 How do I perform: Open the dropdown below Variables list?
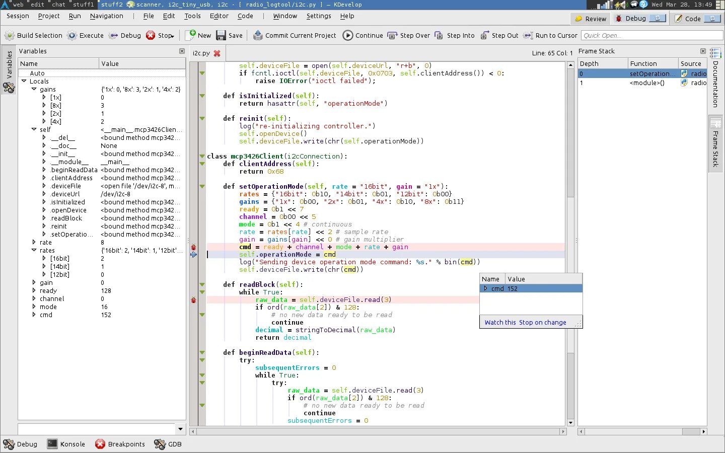(180, 429)
